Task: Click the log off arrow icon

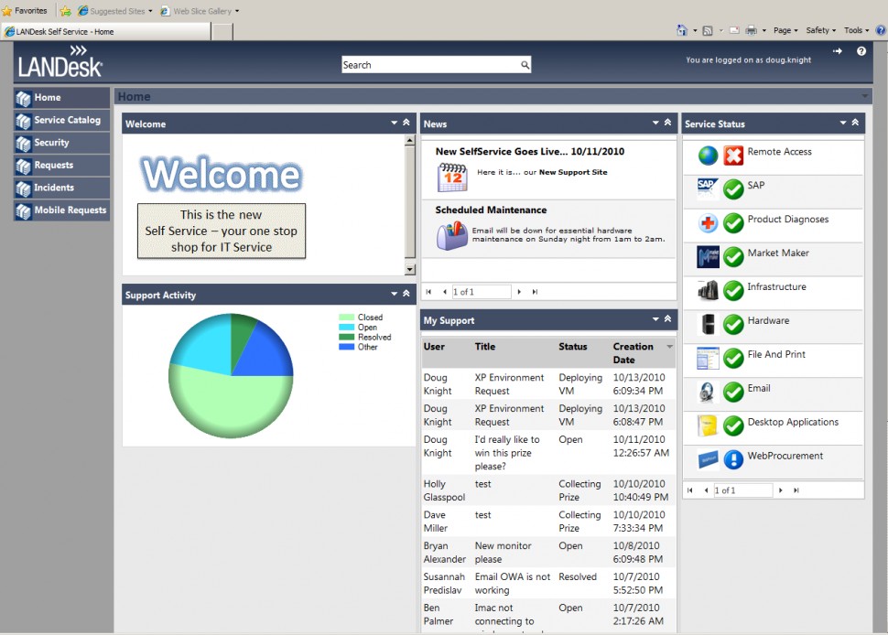Action: [838, 51]
